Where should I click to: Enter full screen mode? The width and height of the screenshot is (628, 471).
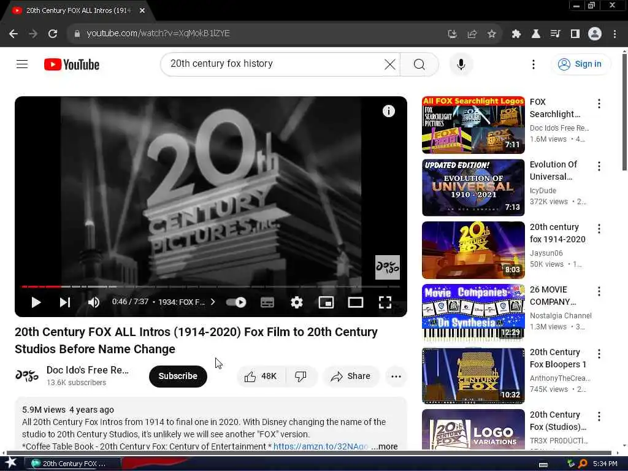tap(385, 302)
